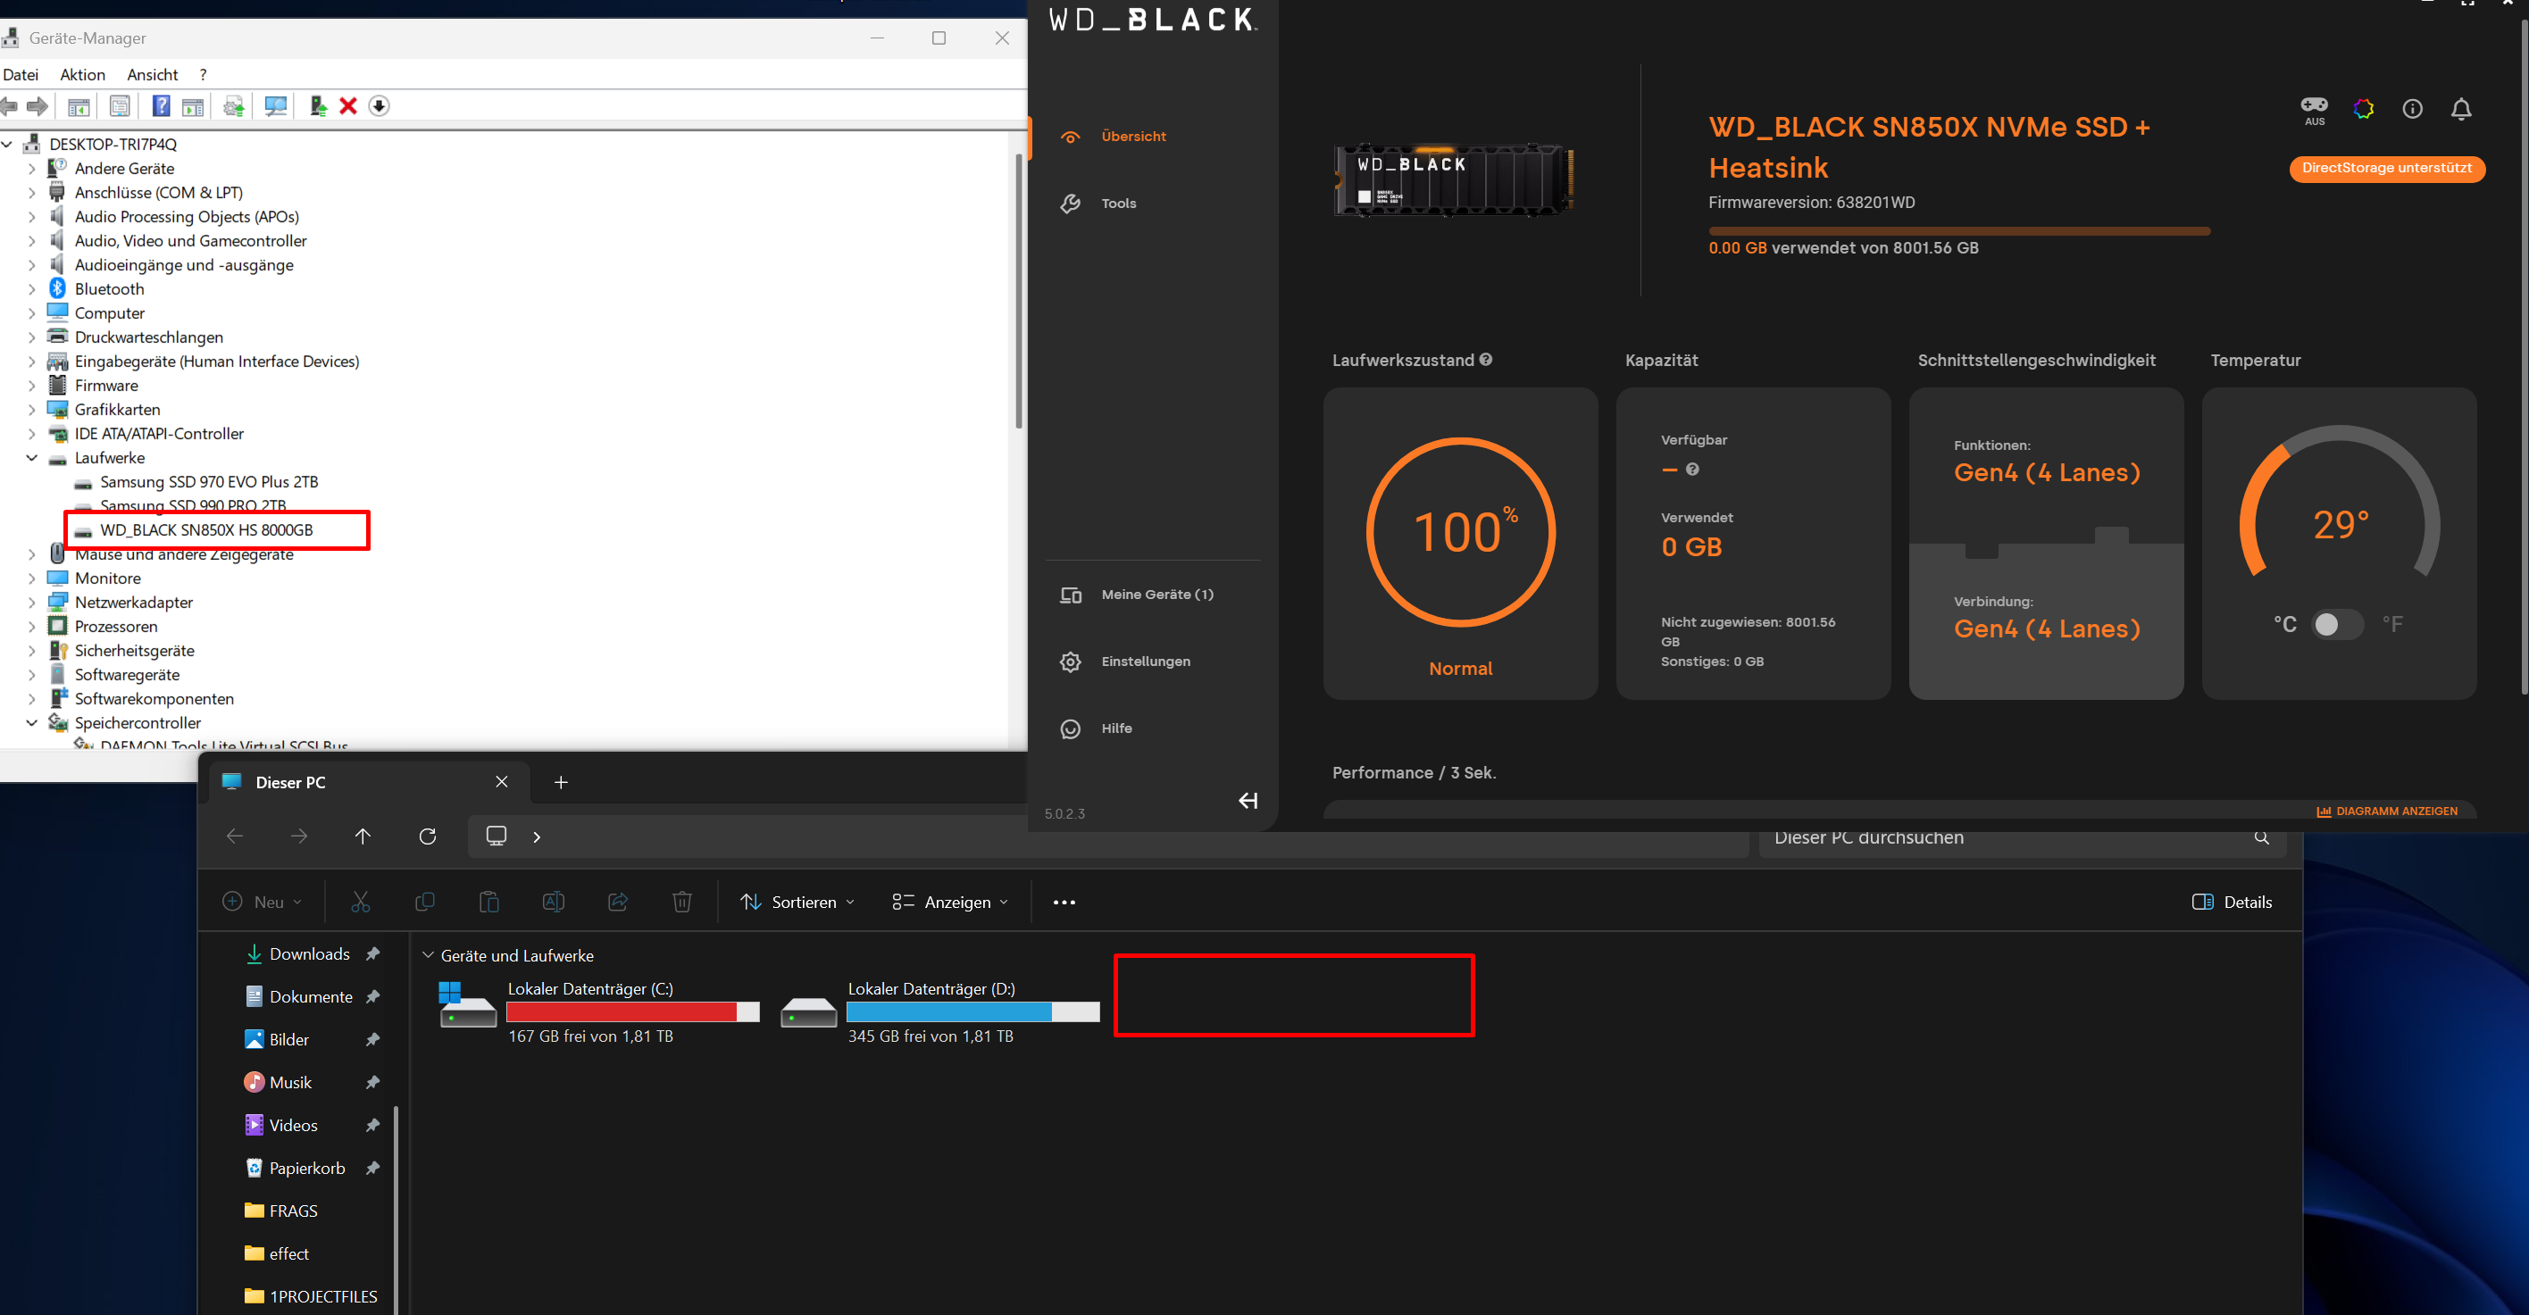Open the info icon in WD Dashboard
Screen dimensions: 2529x1315
(x=2412, y=109)
